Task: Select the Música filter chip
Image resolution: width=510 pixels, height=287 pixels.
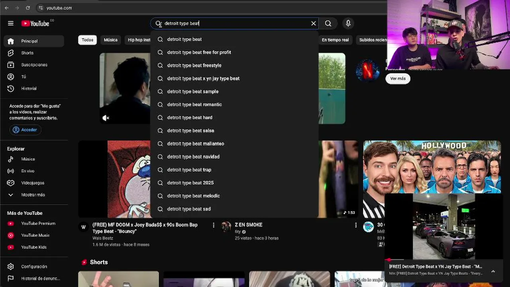Action: click(x=111, y=40)
